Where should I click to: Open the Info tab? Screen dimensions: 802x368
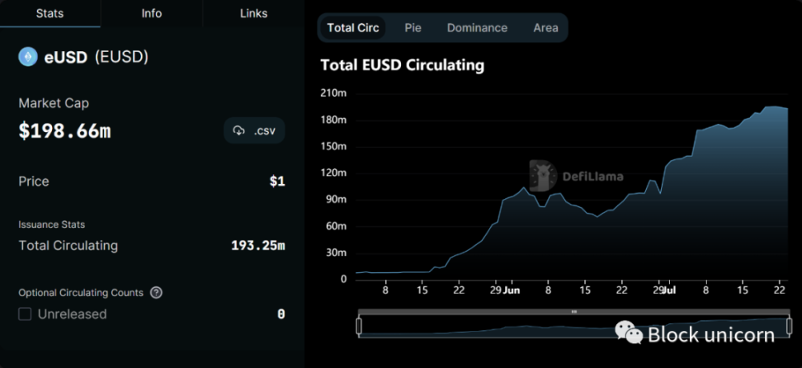click(x=152, y=13)
